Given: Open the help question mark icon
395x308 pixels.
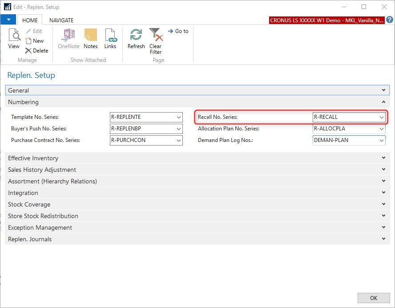Looking at the screenshot, I should coord(389,20).
